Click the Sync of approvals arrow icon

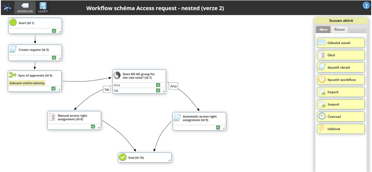tap(13, 75)
